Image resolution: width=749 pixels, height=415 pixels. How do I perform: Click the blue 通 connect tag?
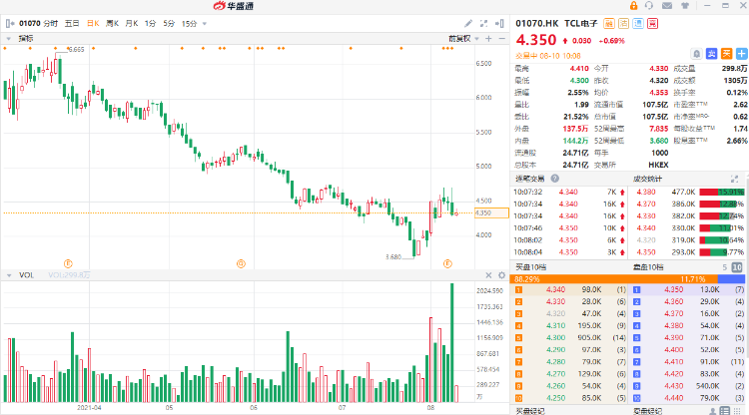(x=638, y=23)
